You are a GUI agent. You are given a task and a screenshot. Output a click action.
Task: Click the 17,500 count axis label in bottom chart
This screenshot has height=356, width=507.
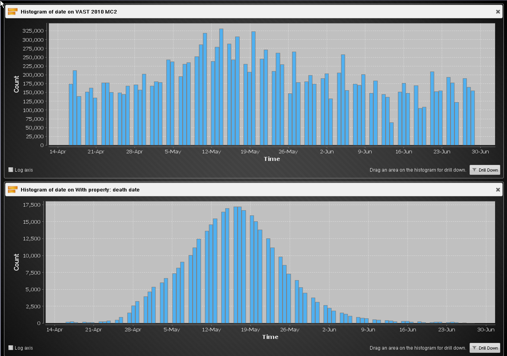click(32, 205)
